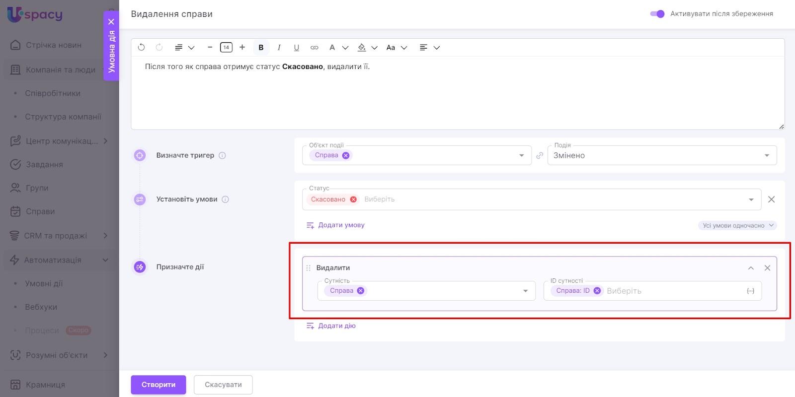
Task: Open the Подія dropdown showing Змінено
Action: click(x=662, y=155)
